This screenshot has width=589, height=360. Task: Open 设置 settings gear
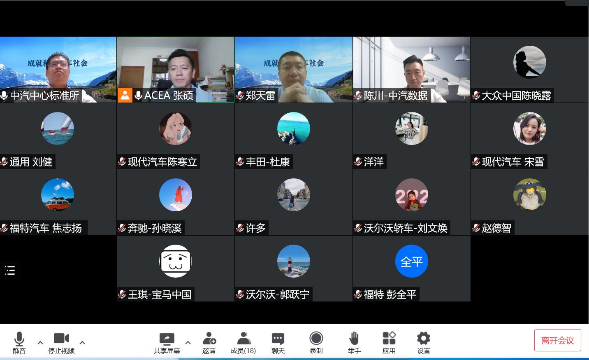tap(423, 339)
